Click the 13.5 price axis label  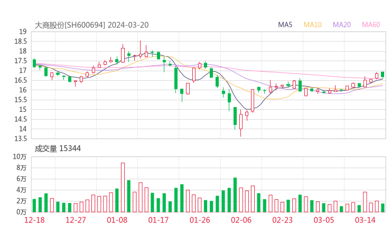(21, 139)
